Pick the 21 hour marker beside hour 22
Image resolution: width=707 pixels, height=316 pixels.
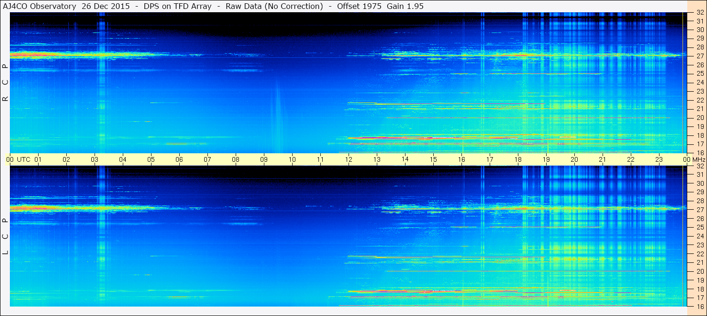(x=603, y=159)
